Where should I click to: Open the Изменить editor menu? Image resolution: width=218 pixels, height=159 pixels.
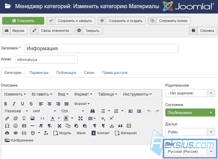[15, 94]
